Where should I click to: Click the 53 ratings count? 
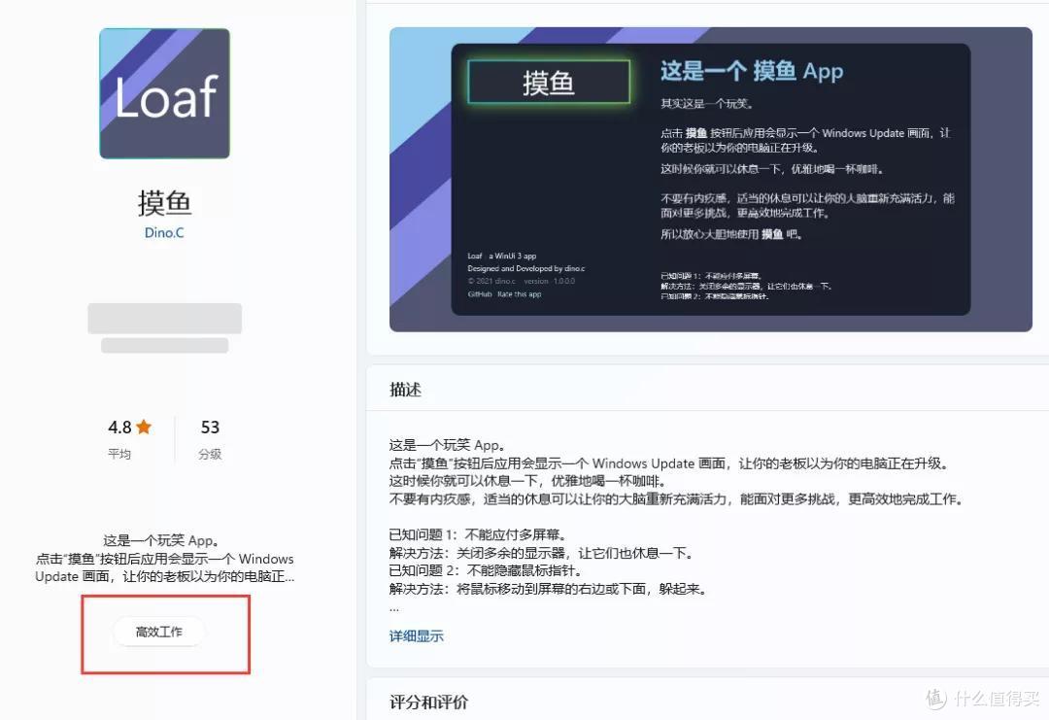[210, 427]
